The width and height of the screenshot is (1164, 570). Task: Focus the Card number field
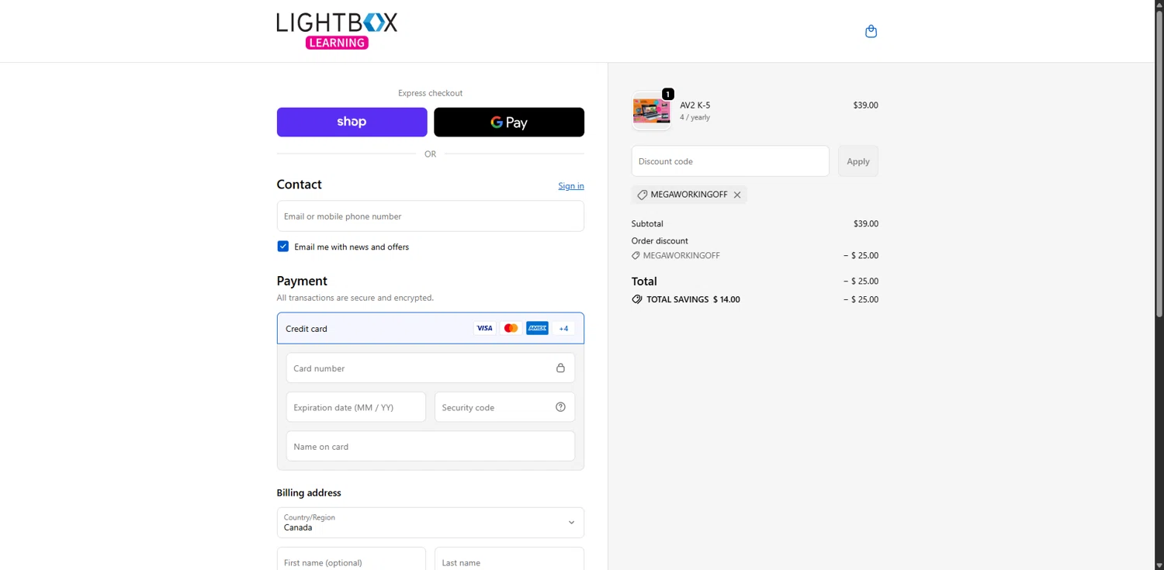(x=430, y=368)
